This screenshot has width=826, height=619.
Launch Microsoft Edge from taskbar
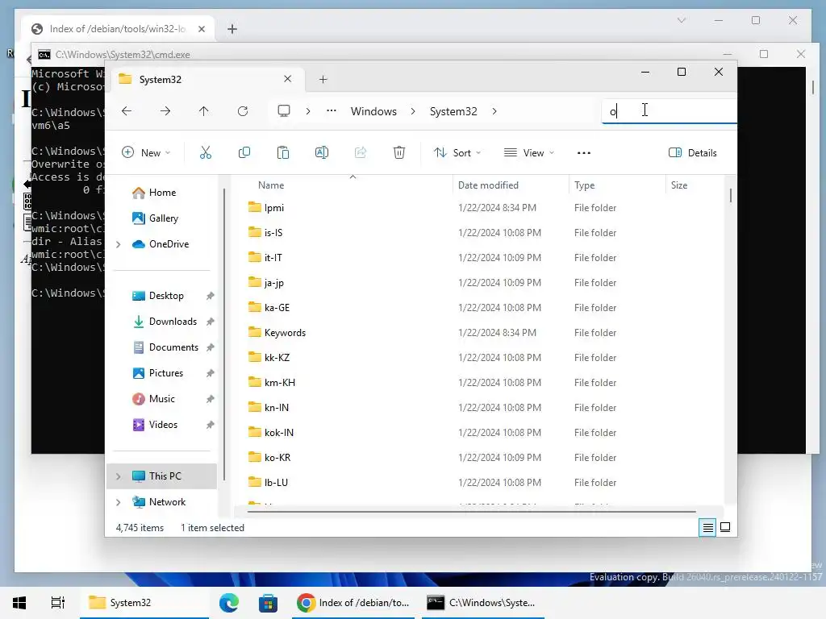tap(229, 603)
